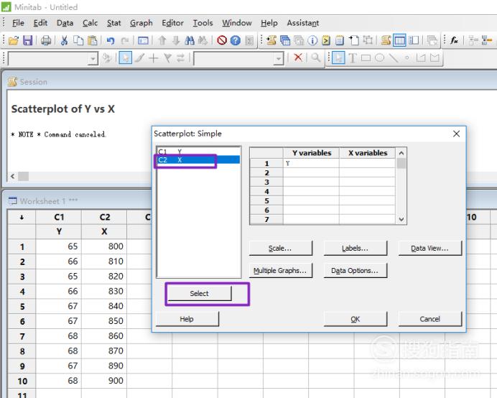Click the Session Window scroll icon
Image resolution: width=497 pixels, height=398 pixels.
386,41
